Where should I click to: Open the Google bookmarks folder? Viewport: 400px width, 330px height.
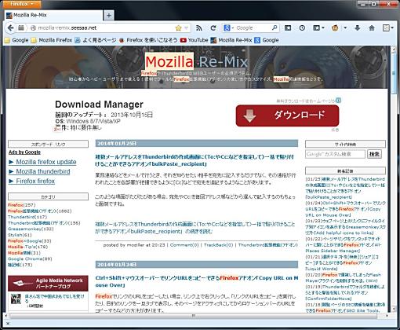[x=16, y=40]
